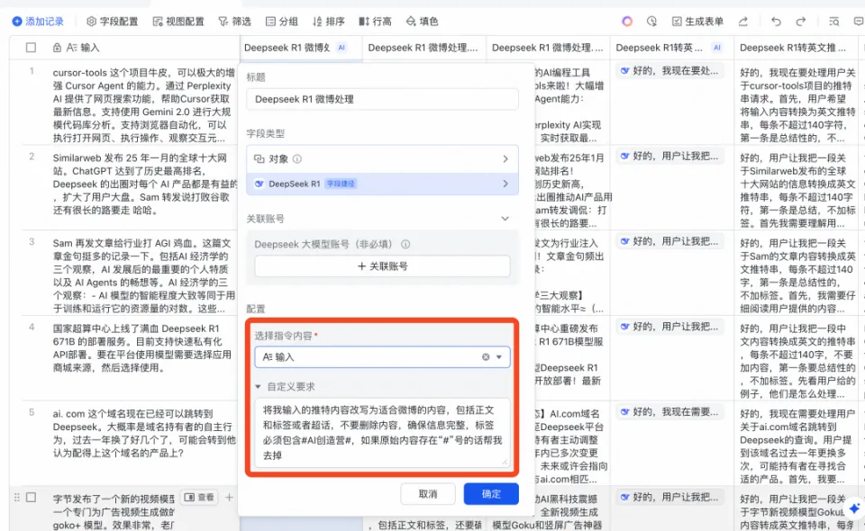
Task: Click row number 1
Action: pos(32,71)
